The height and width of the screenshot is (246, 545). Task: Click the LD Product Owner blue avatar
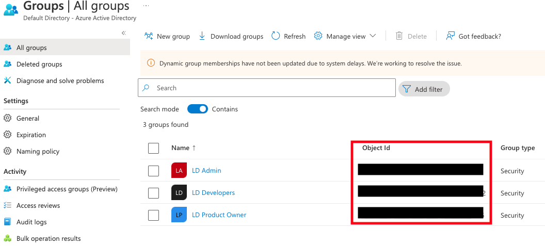179,215
